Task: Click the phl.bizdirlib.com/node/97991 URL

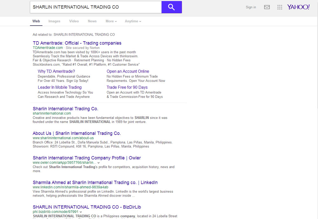Action: point(56,212)
